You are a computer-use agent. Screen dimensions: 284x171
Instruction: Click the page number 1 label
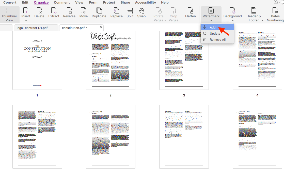(37, 95)
